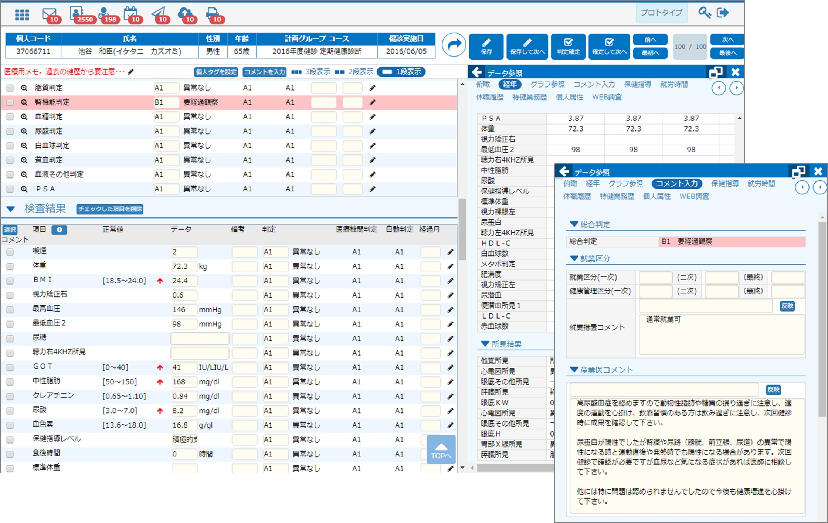Click next circle arrow in rear データ参照 panel
Screen dimensions: 828x523
(736, 88)
